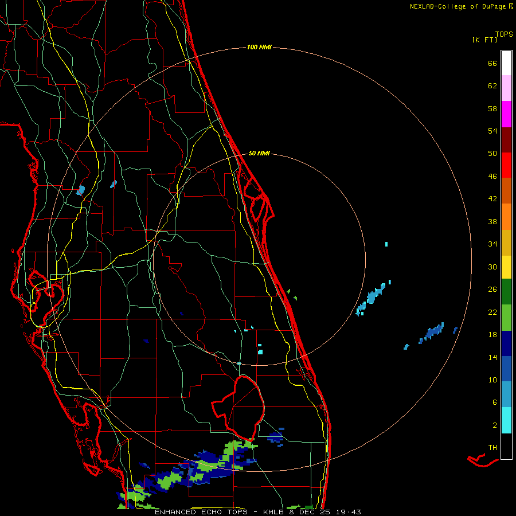This screenshot has height=516, width=516.
Task: Click the legend value 6
Action: tap(495, 402)
